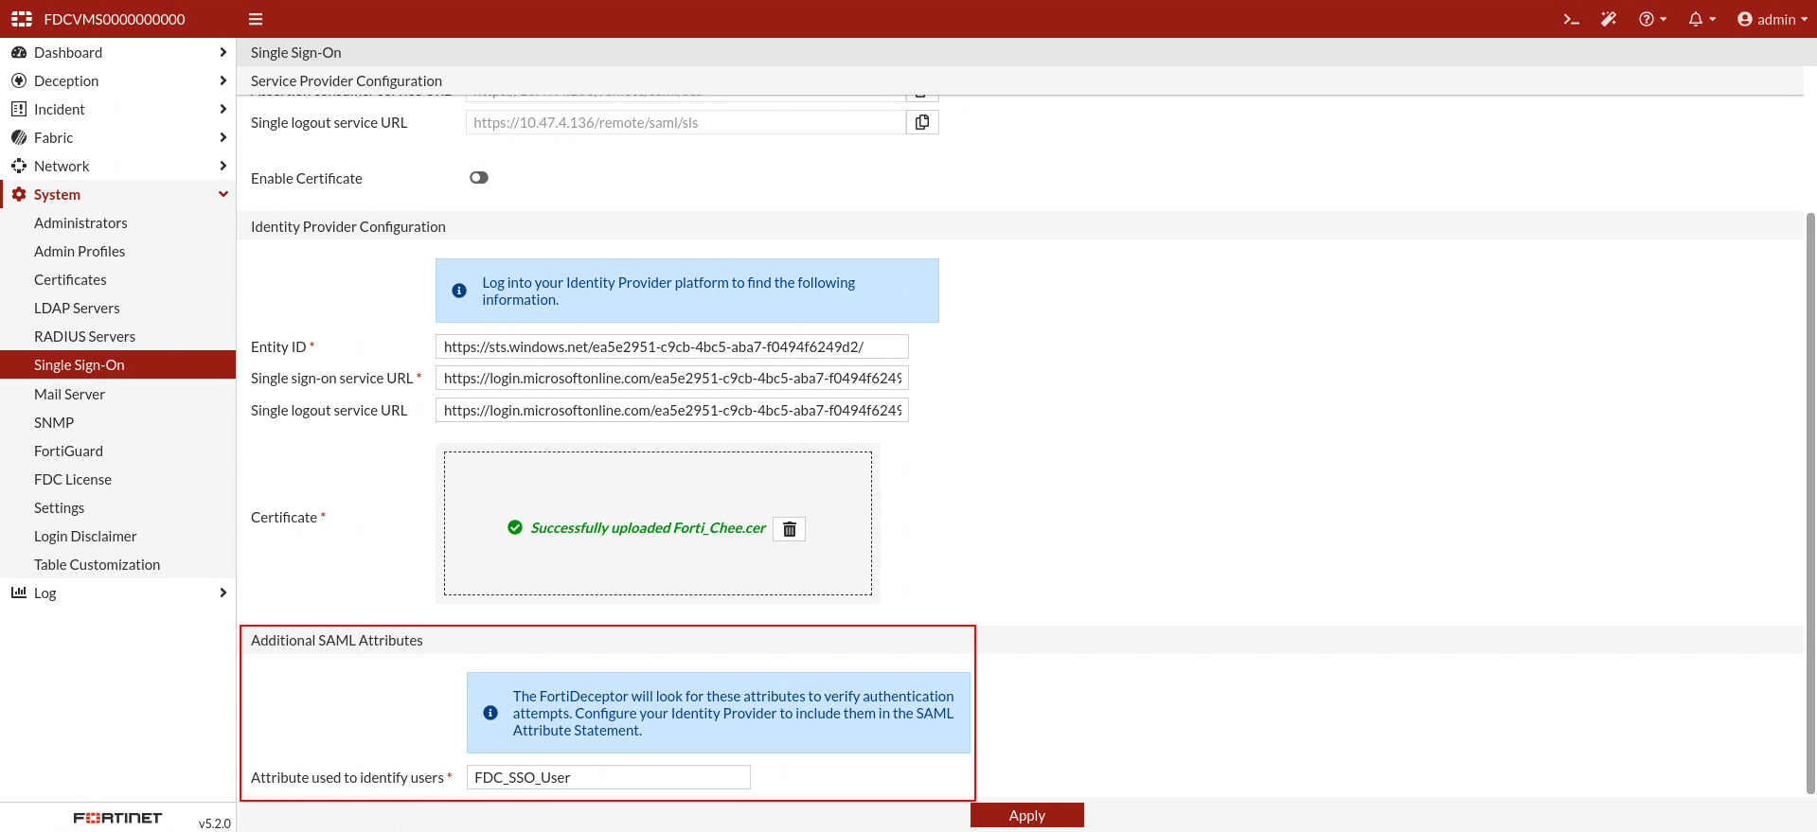Expand the Dashboard menu chevron
Screen dimensions: 1817x832
coord(223,53)
